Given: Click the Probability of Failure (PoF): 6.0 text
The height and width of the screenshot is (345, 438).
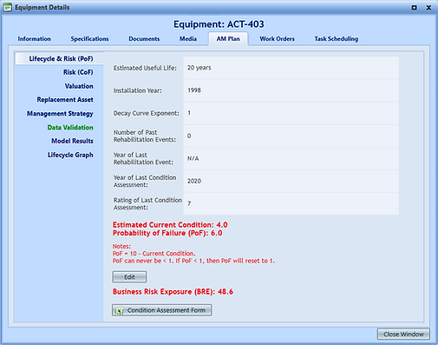Looking at the screenshot, I should click(x=167, y=233).
